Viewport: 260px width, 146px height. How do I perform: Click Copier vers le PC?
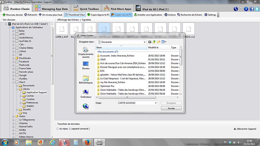point(121,15)
